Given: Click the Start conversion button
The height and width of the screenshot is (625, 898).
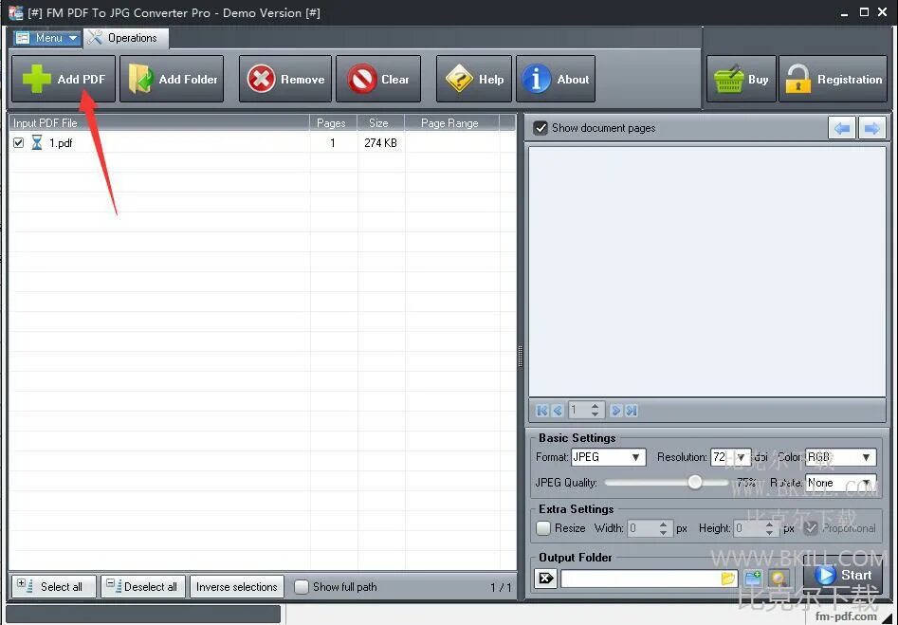Looking at the screenshot, I should [x=845, y=575].
